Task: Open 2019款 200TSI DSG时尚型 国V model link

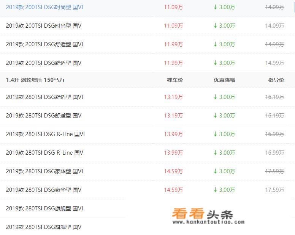Action: coord(44,26)
